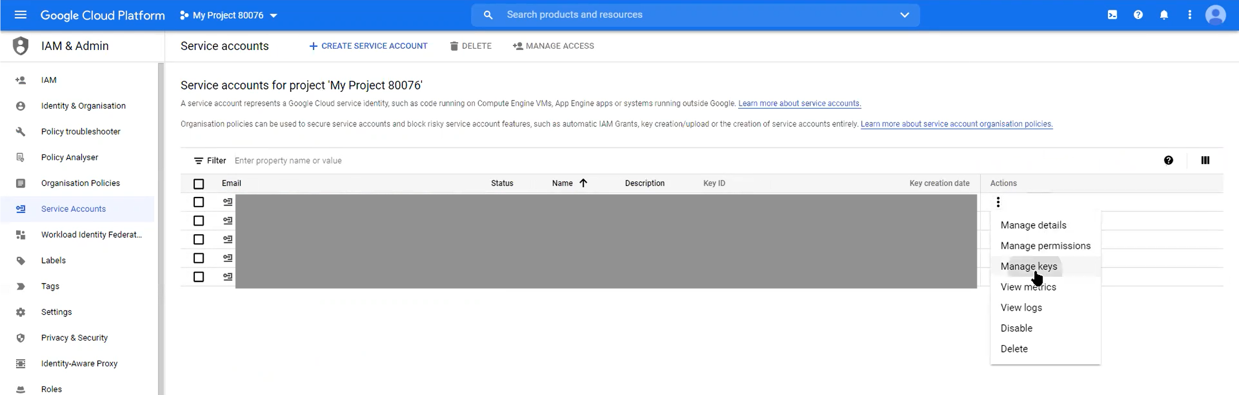This screenshot has height=395, width=1239.
Task: Open the three-dot Actions menu for first row
Action: [998, 202]
